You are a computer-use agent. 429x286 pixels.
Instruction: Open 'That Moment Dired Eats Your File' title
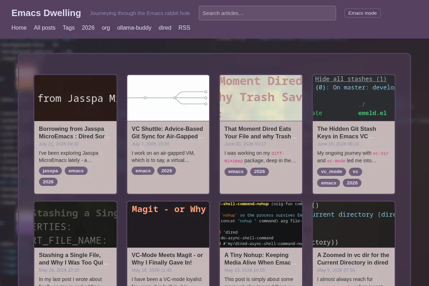click(261, 133)
